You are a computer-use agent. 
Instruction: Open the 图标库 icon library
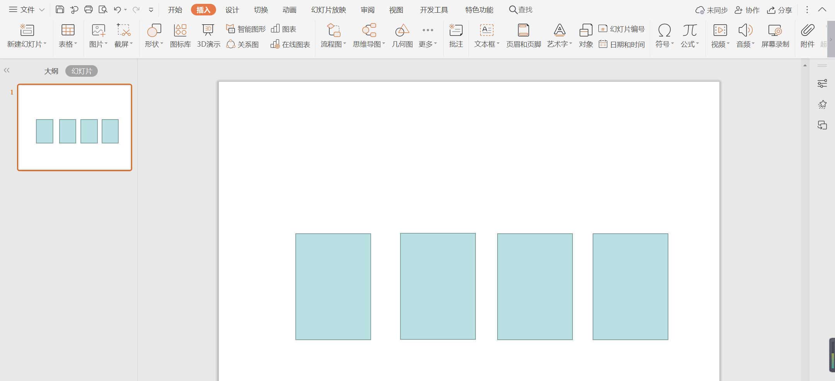180,36
